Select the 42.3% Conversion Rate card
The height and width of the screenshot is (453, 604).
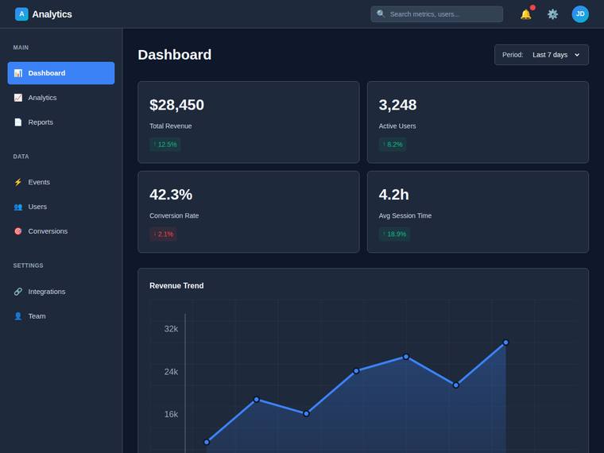point(249,212)
